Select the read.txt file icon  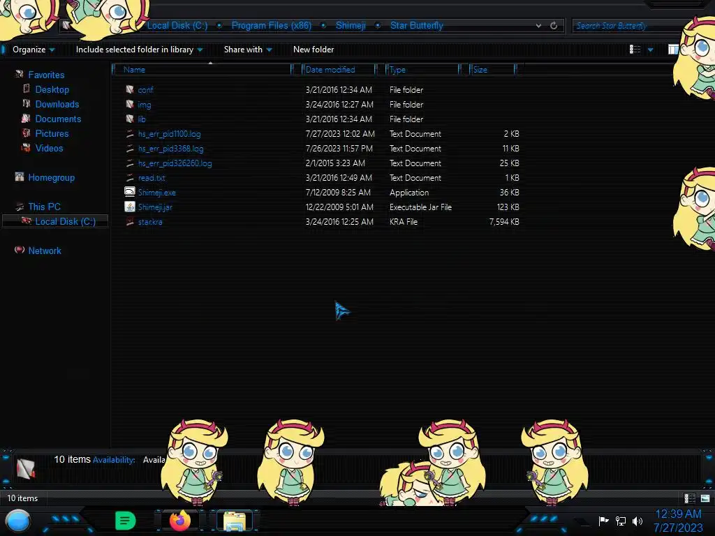tap(130, 177)
